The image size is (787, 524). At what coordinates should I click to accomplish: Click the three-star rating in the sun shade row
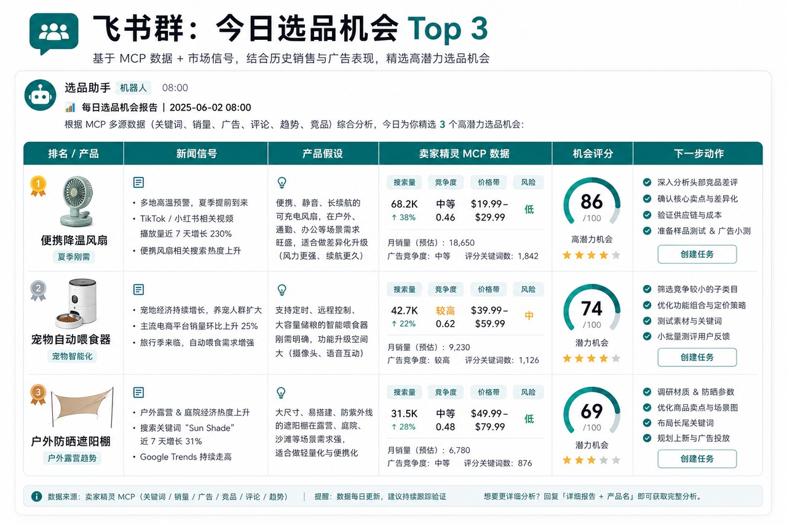pos(591,460)
